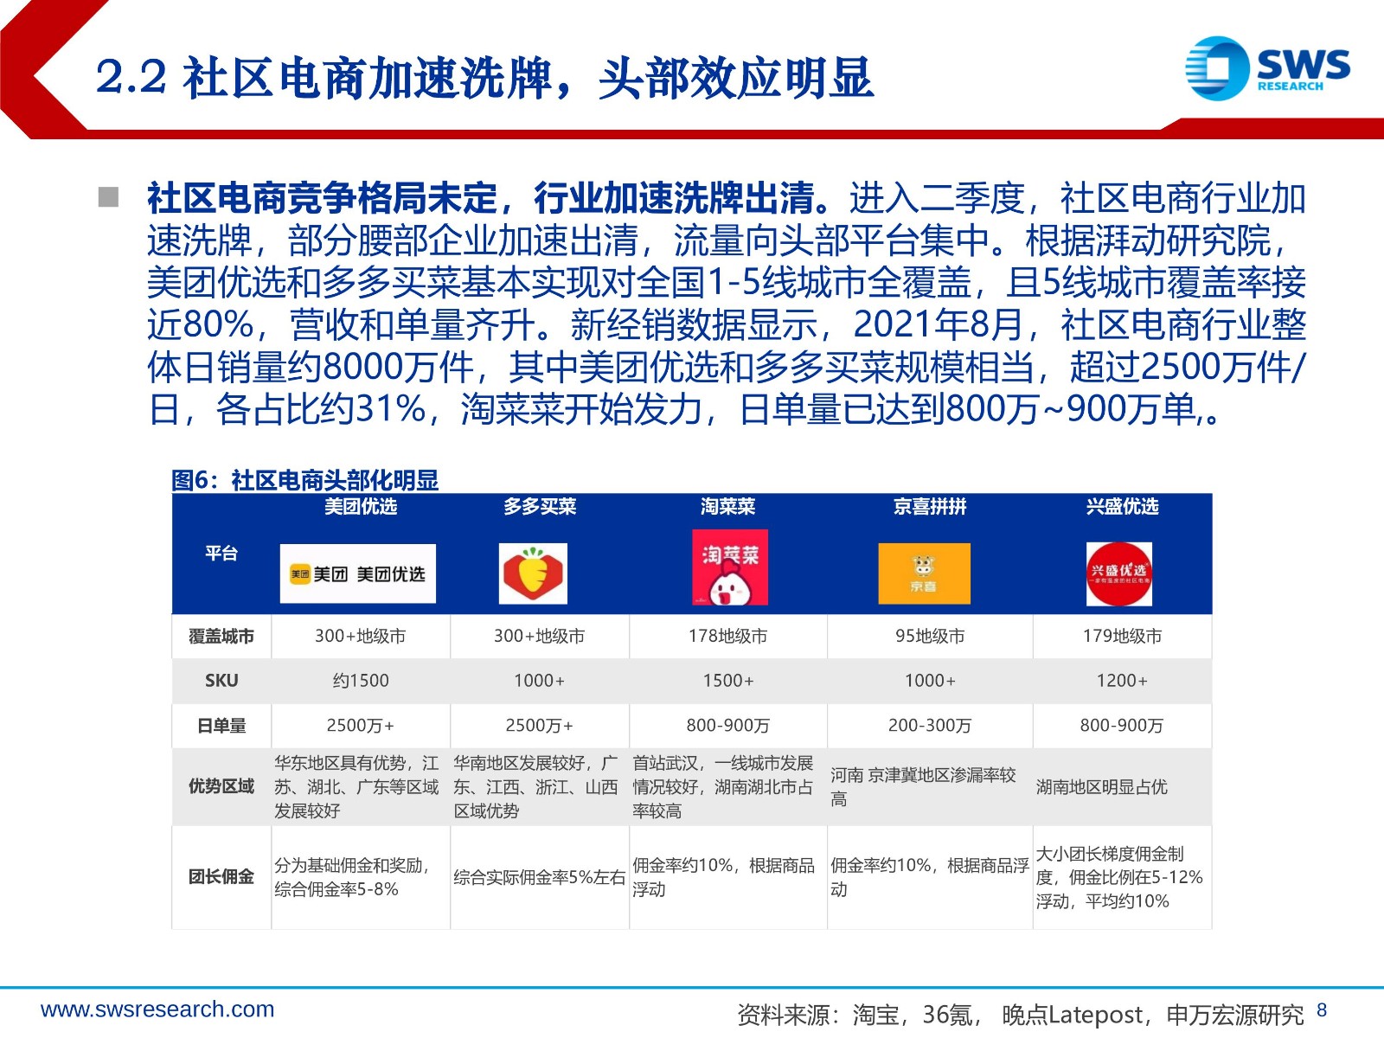Select the column header 多多买菜
The height and width of the screenshot is (1038, 1384).
tap(540, 507)
